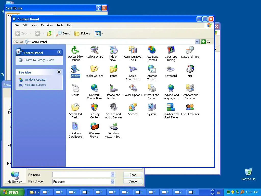
Task: Click Cancel in the browse dialog
Action: tap(133, 181)
